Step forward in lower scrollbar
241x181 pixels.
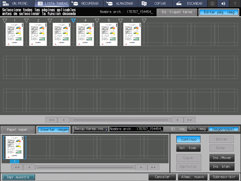pyautogui.click(x=141, y=167)
